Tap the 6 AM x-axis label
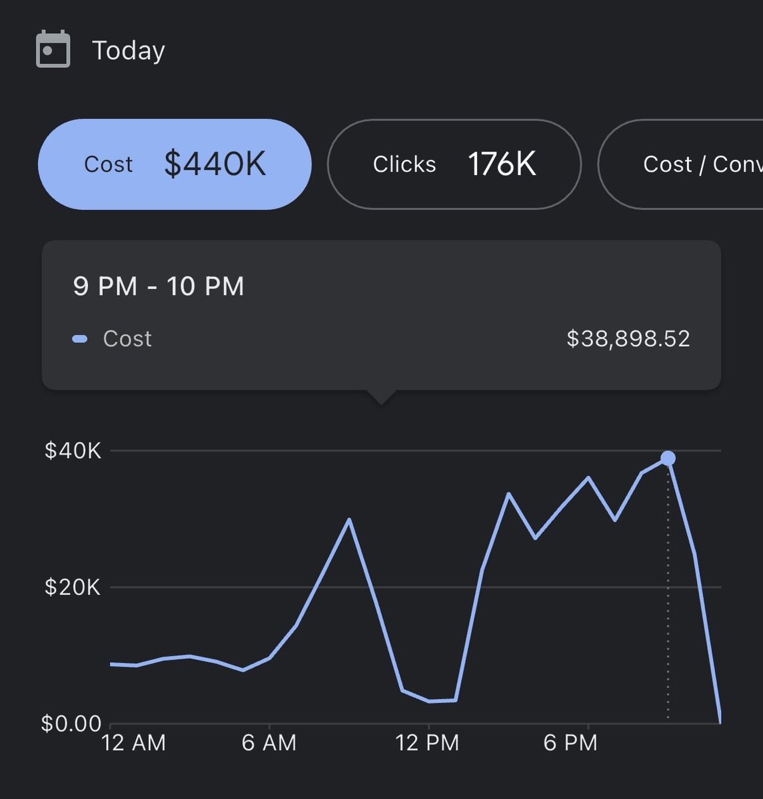The height and width of the screenshot is (799, 763). click(x=269, y=742)
